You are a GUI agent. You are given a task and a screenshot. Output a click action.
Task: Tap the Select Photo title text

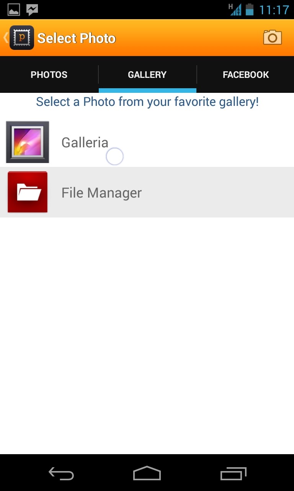77,38
